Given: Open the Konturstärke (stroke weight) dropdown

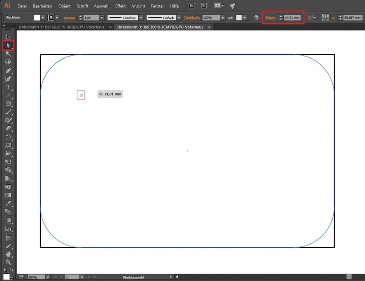Looking at the screenshot, I should 101,17.
